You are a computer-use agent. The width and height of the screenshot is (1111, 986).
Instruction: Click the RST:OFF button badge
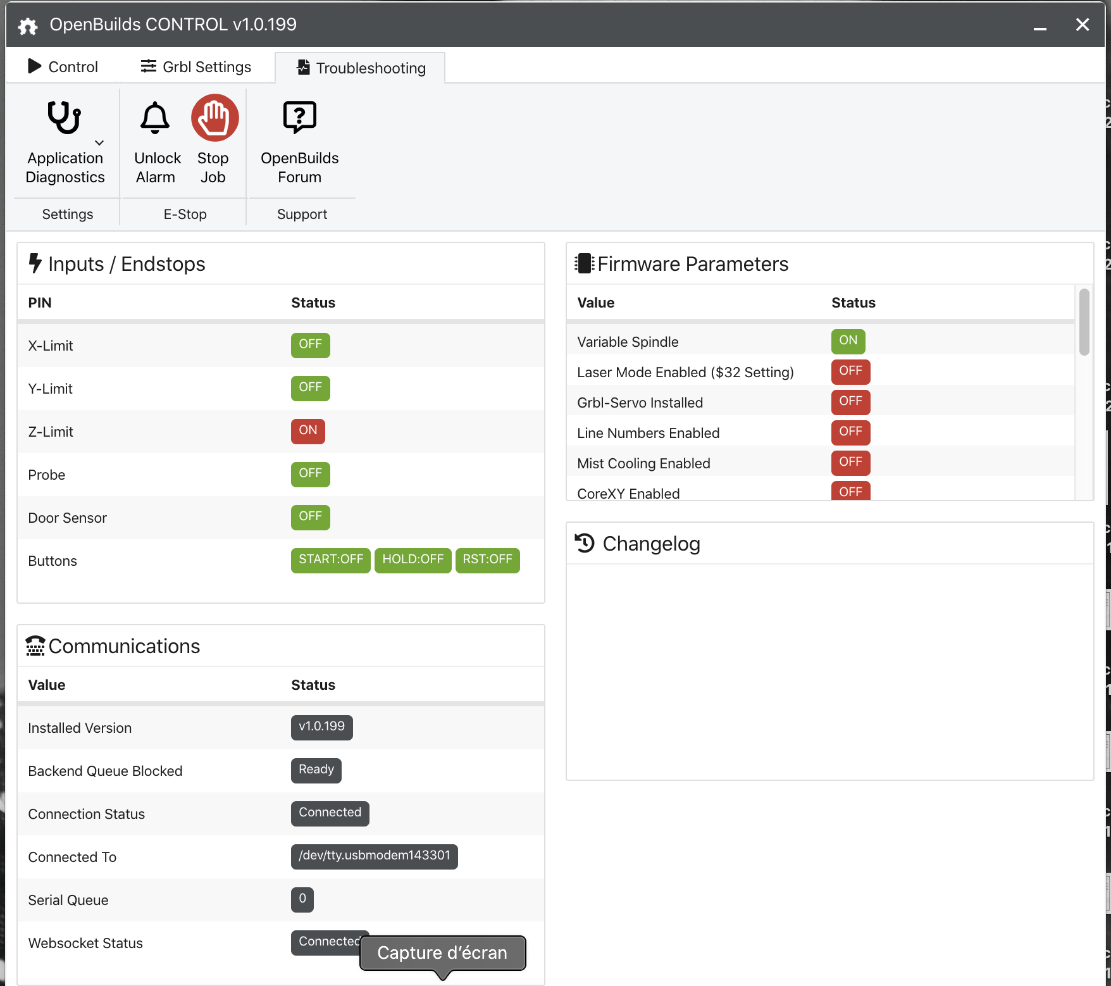[x=488, y=560]
